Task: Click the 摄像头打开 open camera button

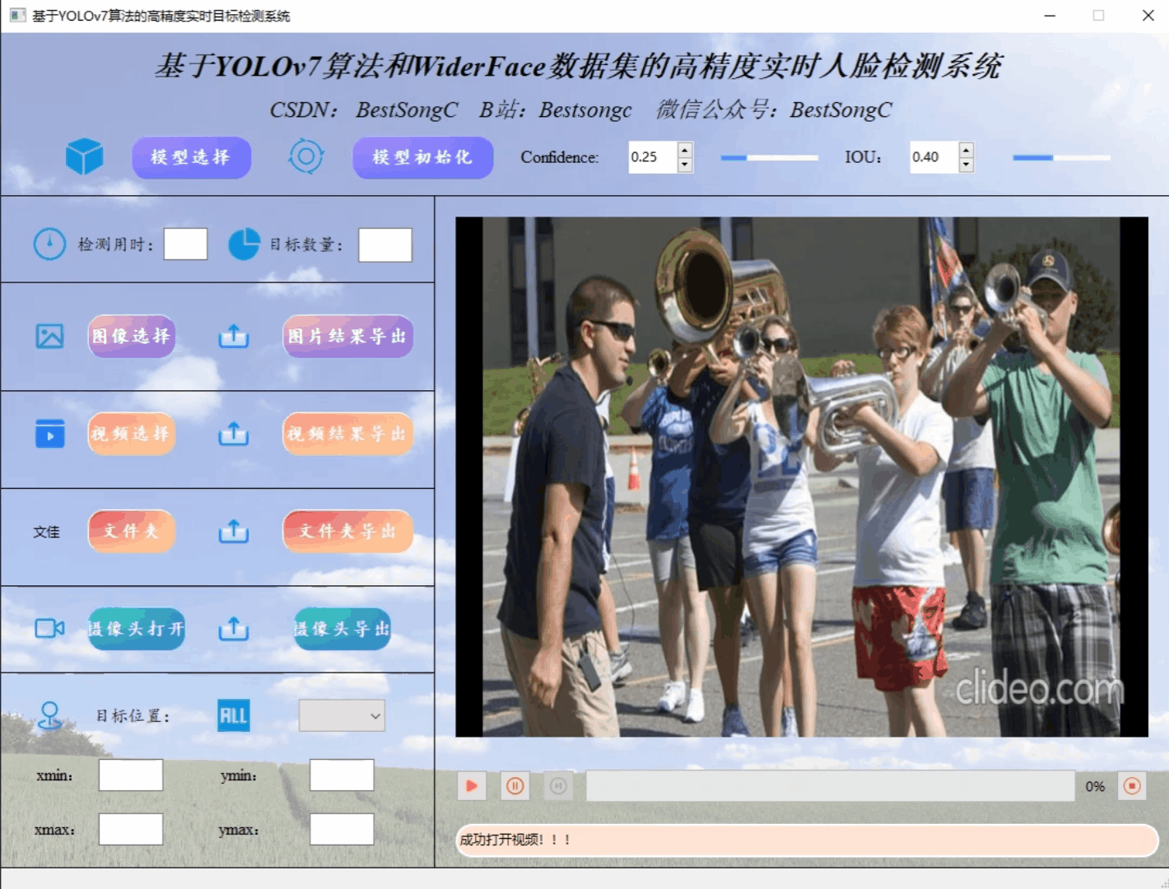Action: (137, 629)
